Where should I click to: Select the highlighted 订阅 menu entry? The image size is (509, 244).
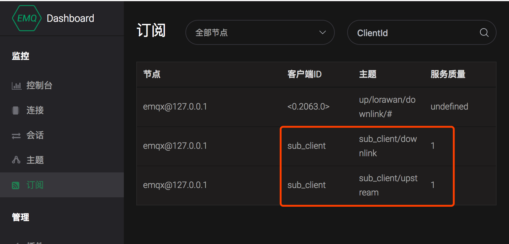35,185
